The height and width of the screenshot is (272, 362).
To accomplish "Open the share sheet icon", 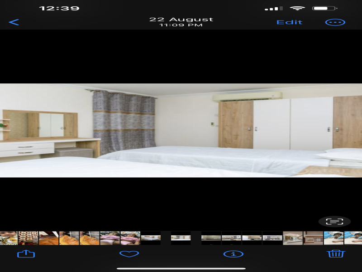I will coord(26,254).
